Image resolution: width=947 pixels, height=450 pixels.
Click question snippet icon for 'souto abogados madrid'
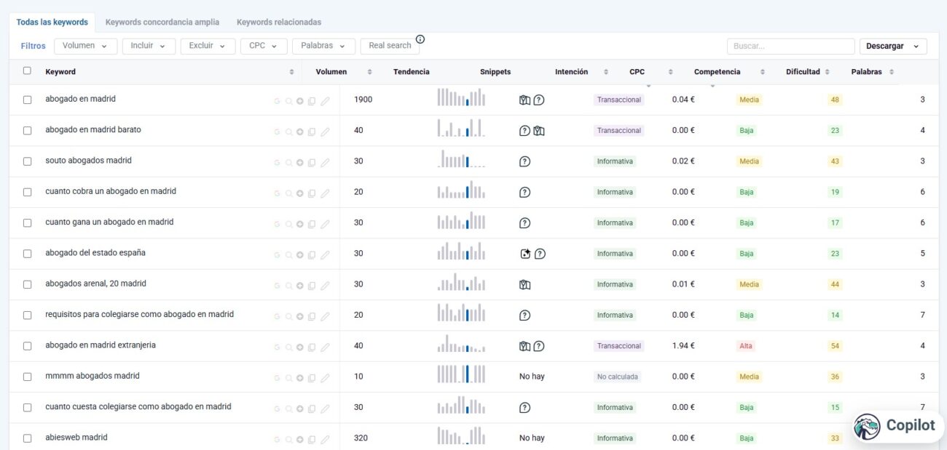pos(524,161)
